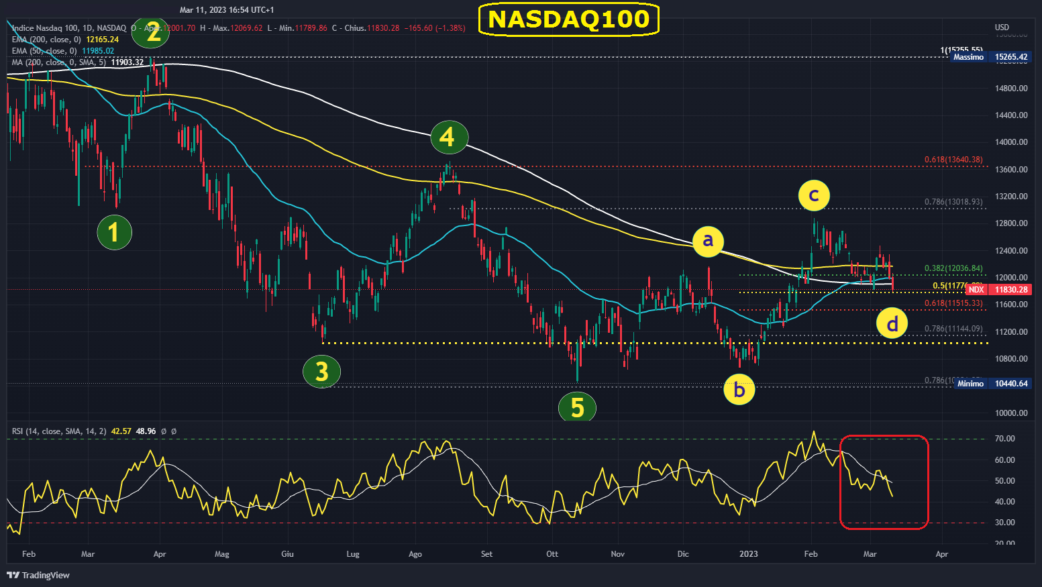The height and width of the screenshot is (587, 1042).
Task: Click the 15265.42 high value label
Action: point(1011,57)
